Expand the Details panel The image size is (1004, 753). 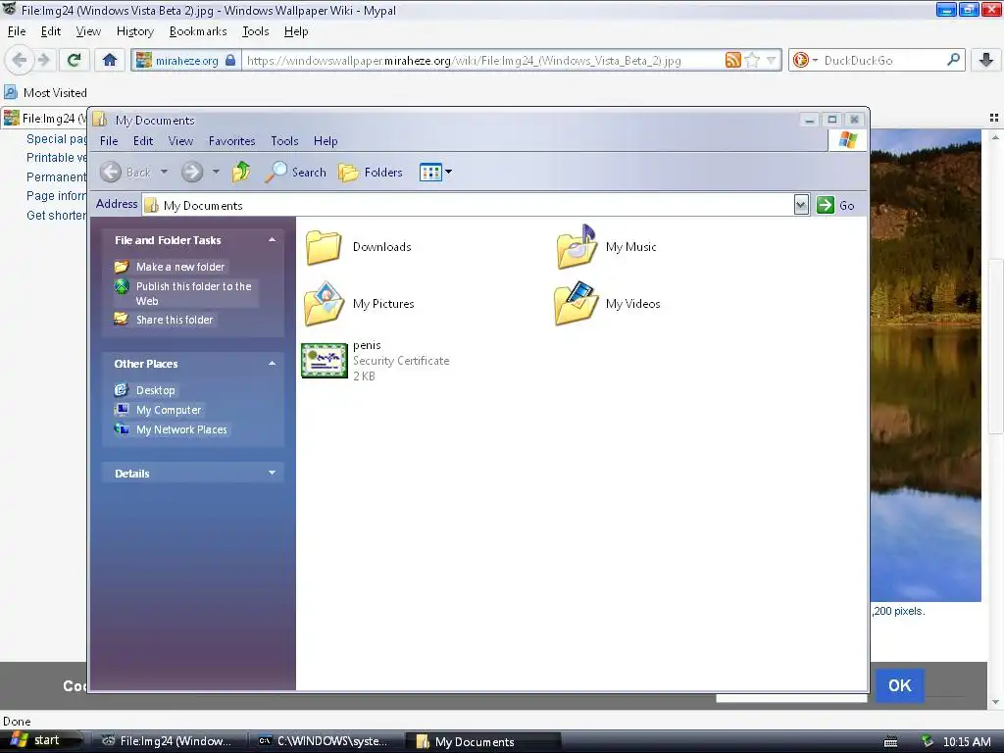click(273, 474)
